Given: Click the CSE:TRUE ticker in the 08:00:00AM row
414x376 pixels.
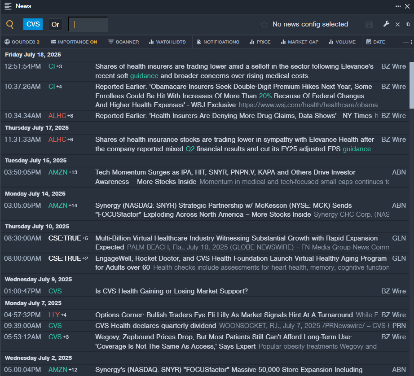Looking at the screenshot, I should click(x=65, y=258).
